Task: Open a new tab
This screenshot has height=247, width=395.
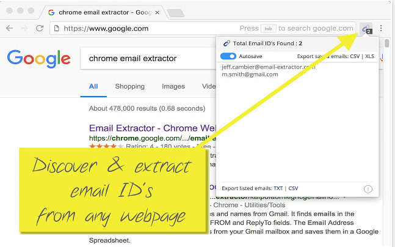Action: pos(176,13)
